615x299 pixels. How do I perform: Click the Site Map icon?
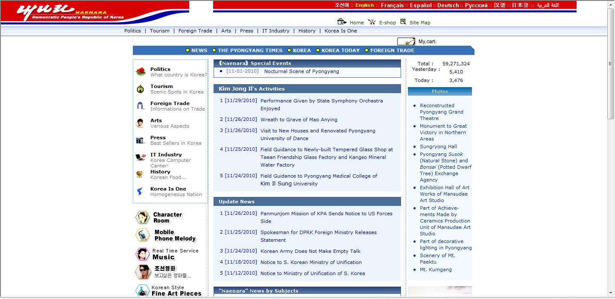(403, 22)
